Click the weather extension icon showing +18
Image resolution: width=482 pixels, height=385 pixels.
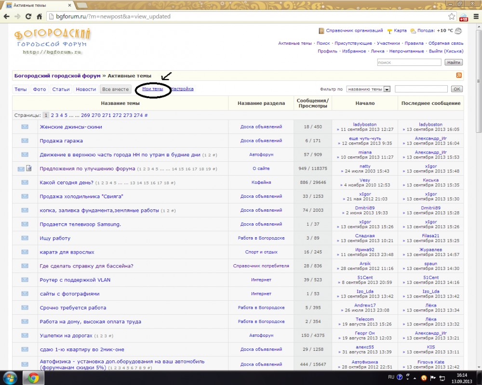pyautogui.click(x=463, y=17)
